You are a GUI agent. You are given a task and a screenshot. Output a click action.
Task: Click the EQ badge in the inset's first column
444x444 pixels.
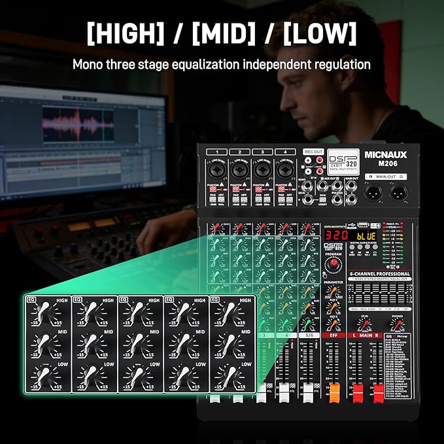pos(31,299)
